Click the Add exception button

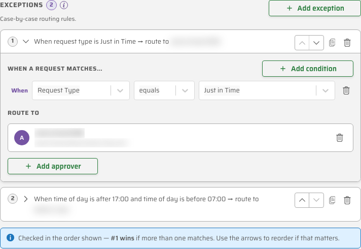[x=315, y=8]
